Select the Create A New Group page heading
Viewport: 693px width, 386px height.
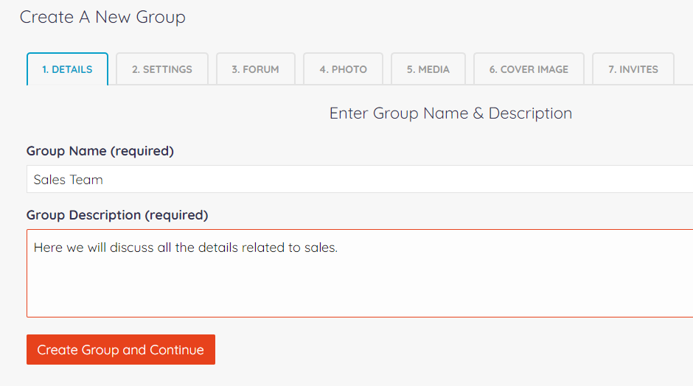(x=102, y=17)
